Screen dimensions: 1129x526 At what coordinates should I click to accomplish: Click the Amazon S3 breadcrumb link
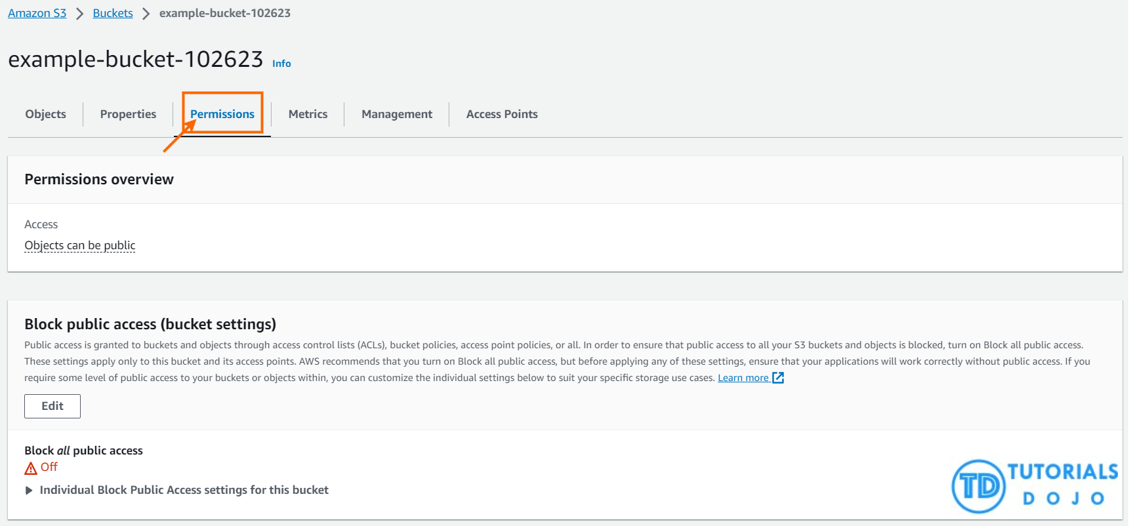[x=37, y=13]
